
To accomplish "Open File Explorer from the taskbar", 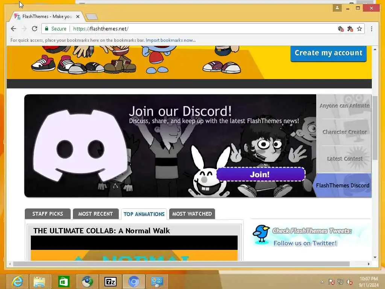I will (x=39, y=281).
